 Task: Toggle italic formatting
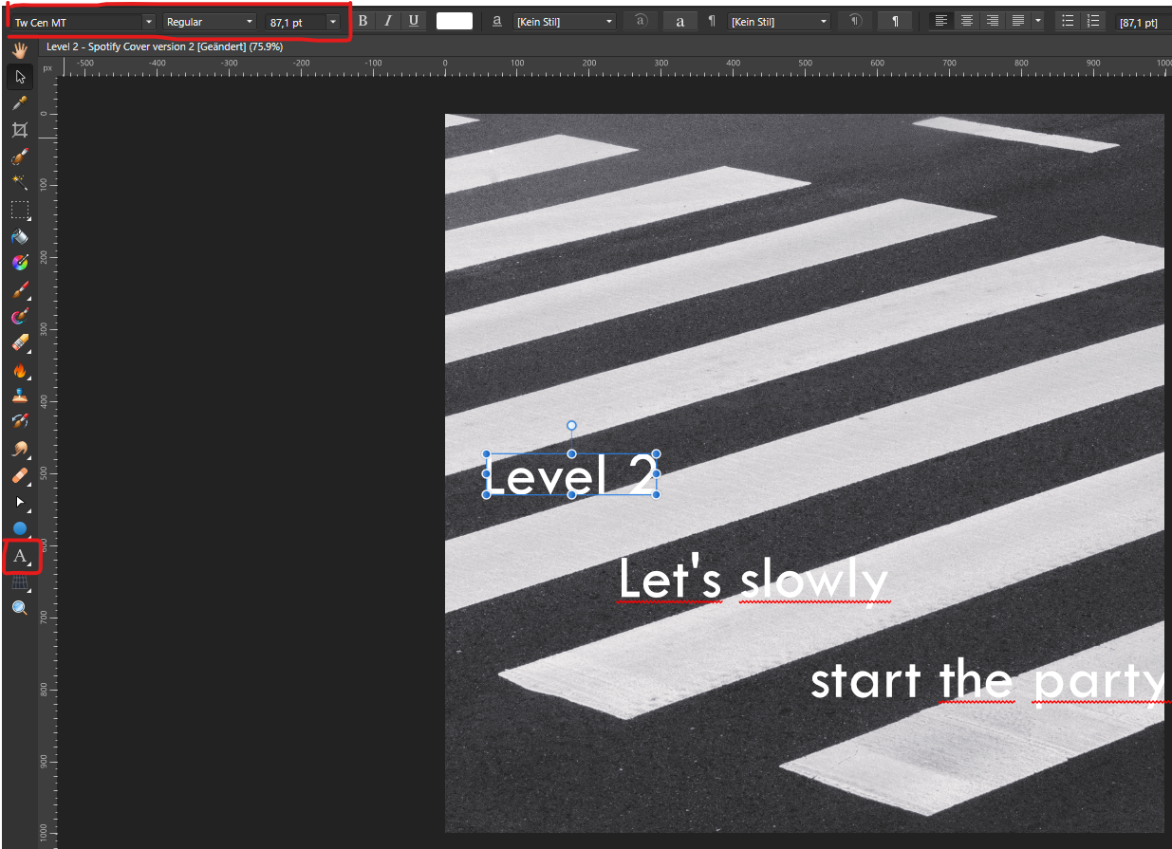[388, 20]
